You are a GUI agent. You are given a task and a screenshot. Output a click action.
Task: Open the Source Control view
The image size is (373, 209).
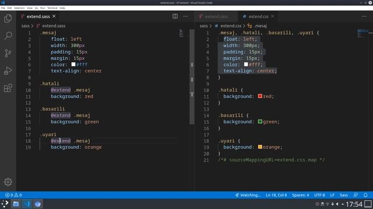(8, 53)
